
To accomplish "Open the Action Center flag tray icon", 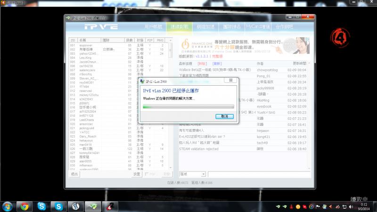I will pyautogui.click(x=318, y=207).
